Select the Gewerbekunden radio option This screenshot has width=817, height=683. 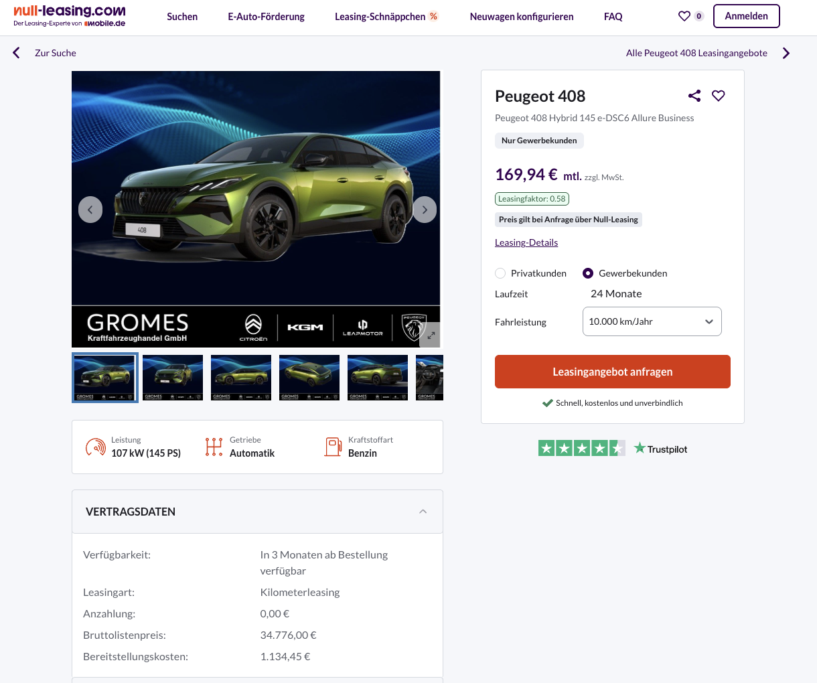click(588, 273)
